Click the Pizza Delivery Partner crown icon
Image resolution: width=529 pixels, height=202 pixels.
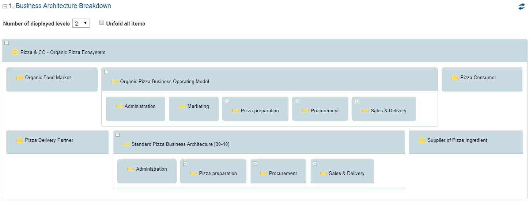tap(20, 140)
